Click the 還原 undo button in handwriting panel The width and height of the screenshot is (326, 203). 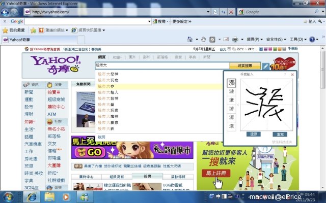pos(254,134)
